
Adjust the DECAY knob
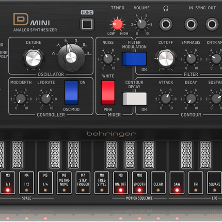[x=191, y=99]
